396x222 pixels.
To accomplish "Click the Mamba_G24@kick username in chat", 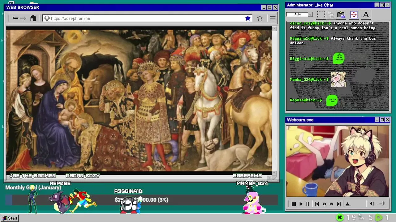I will pyautogui.click(x=309, y=80).
